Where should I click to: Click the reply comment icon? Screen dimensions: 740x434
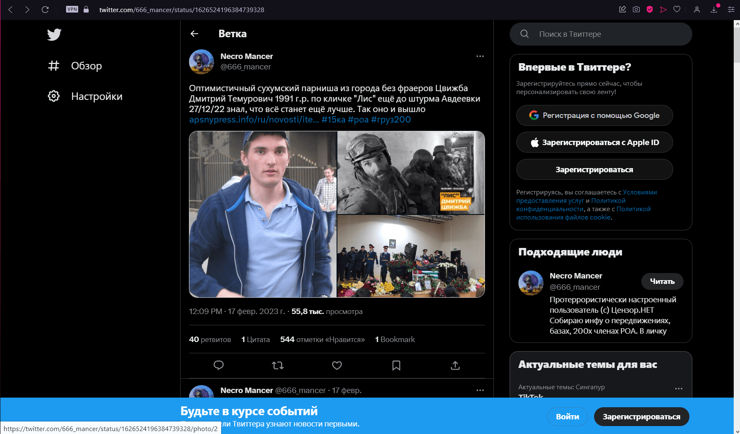[x=219, y=365]
